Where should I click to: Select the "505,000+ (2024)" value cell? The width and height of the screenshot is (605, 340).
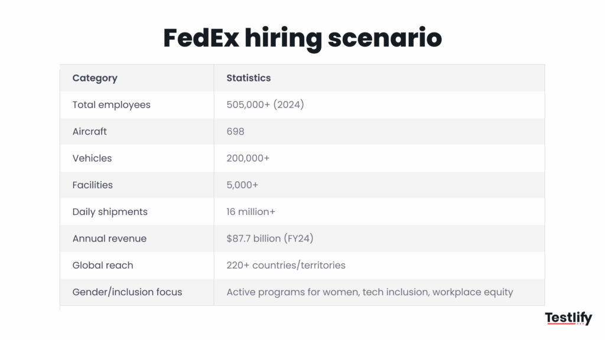point(265,104)
